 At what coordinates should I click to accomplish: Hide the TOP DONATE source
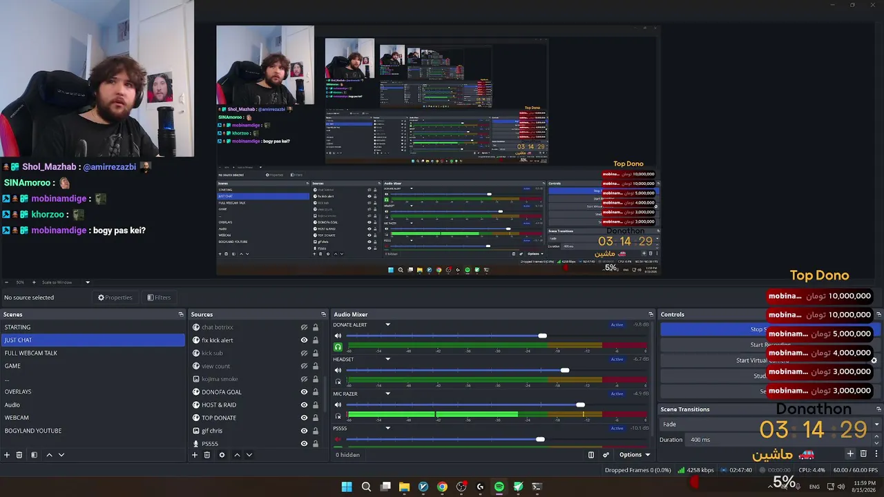point(304,418)
